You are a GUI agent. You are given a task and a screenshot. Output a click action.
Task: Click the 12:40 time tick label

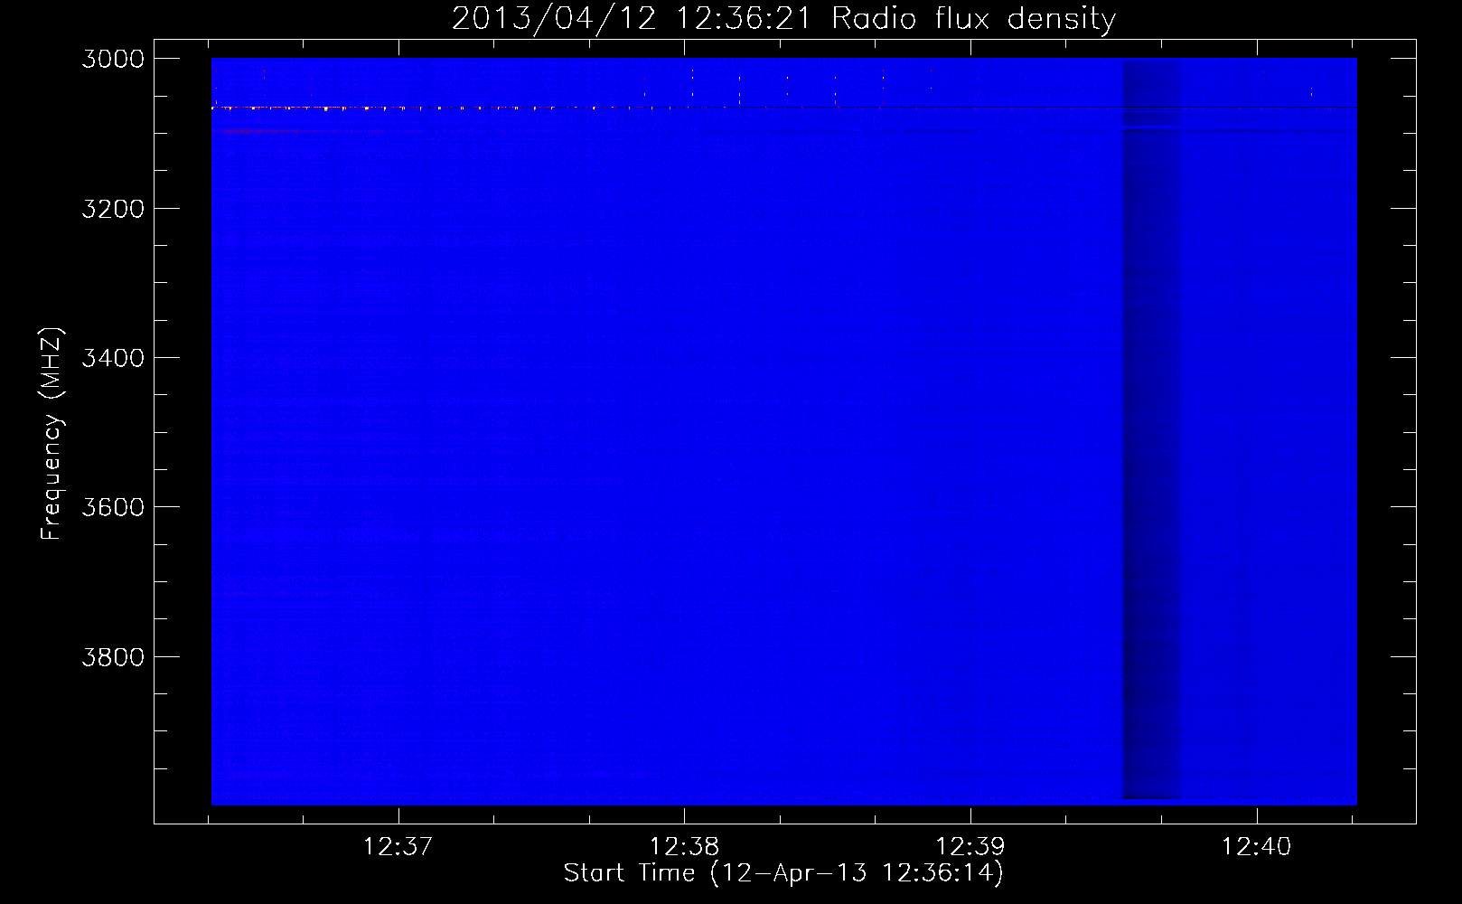click(1257, 847)
